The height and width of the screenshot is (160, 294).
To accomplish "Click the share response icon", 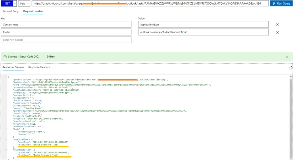I will pos(291,68).
